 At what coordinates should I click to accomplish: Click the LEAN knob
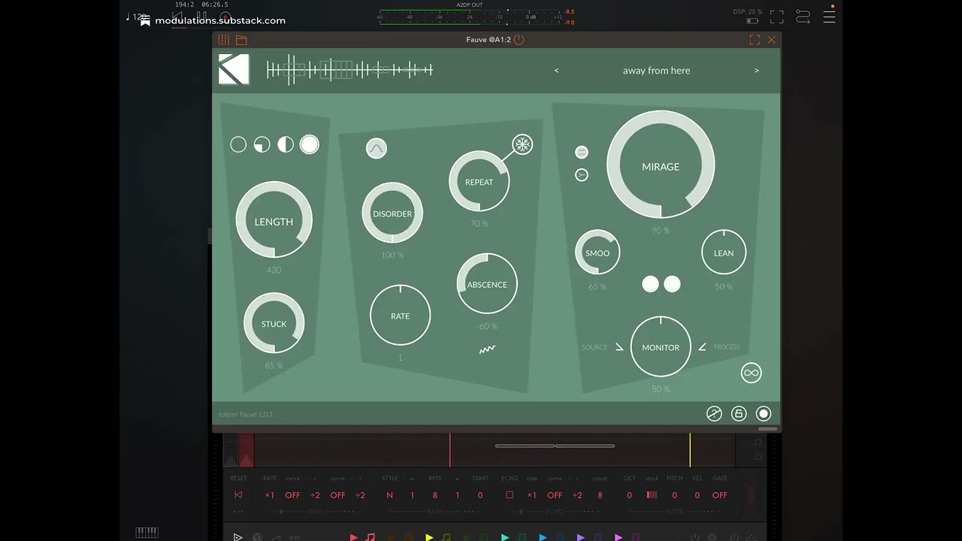pos(724,252)
